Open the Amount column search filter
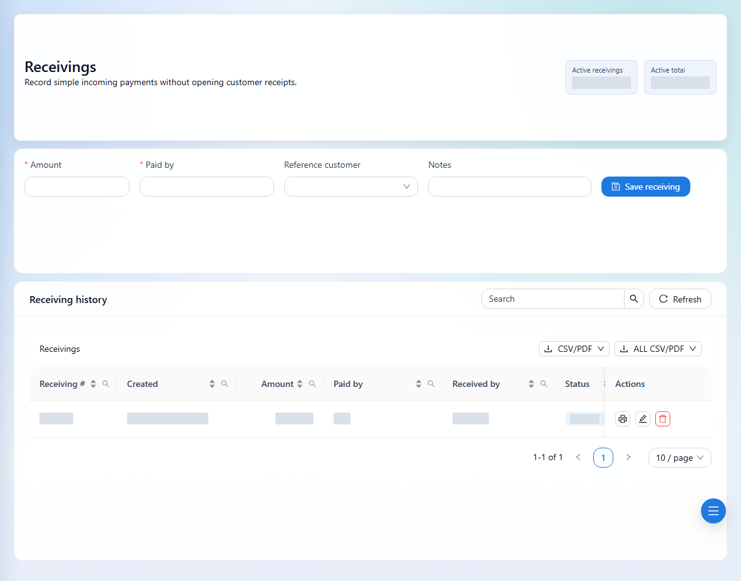Viewport: 741px width, 581px height. [x=312, y=384]
